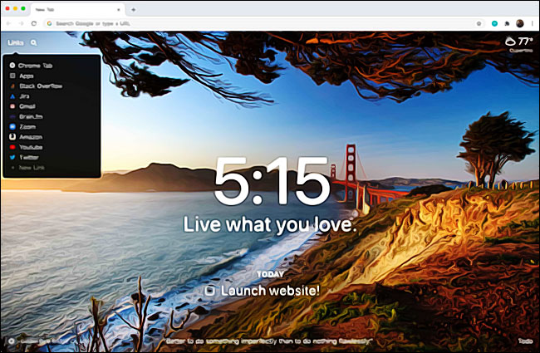540x353 pixels.
Task: Open the Extensions puzzle icon
Action: coord(507,23)
